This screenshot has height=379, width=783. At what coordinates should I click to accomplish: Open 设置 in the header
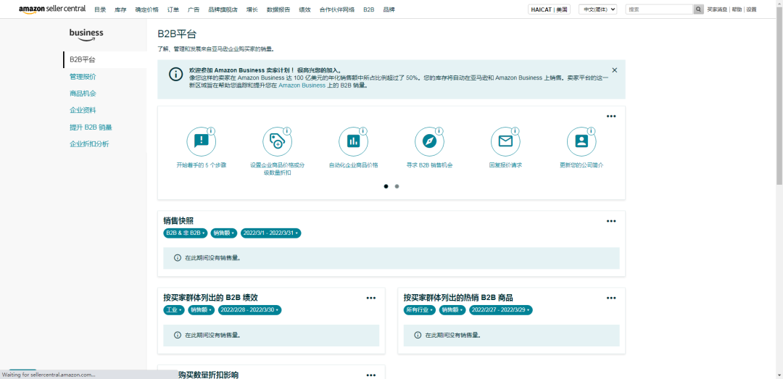click(x=751, y=9)
